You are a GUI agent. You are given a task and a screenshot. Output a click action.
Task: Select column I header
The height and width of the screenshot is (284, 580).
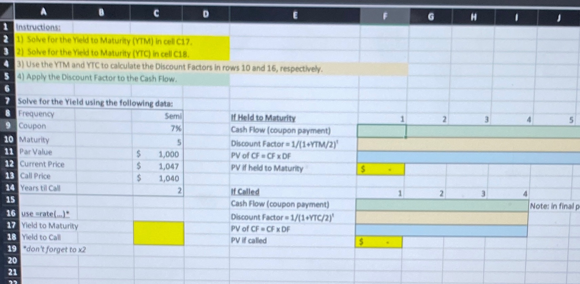[516, 18]
